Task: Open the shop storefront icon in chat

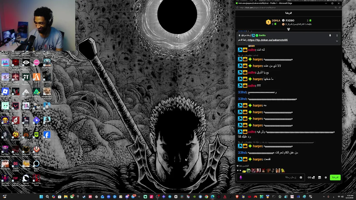Action: 320,177
